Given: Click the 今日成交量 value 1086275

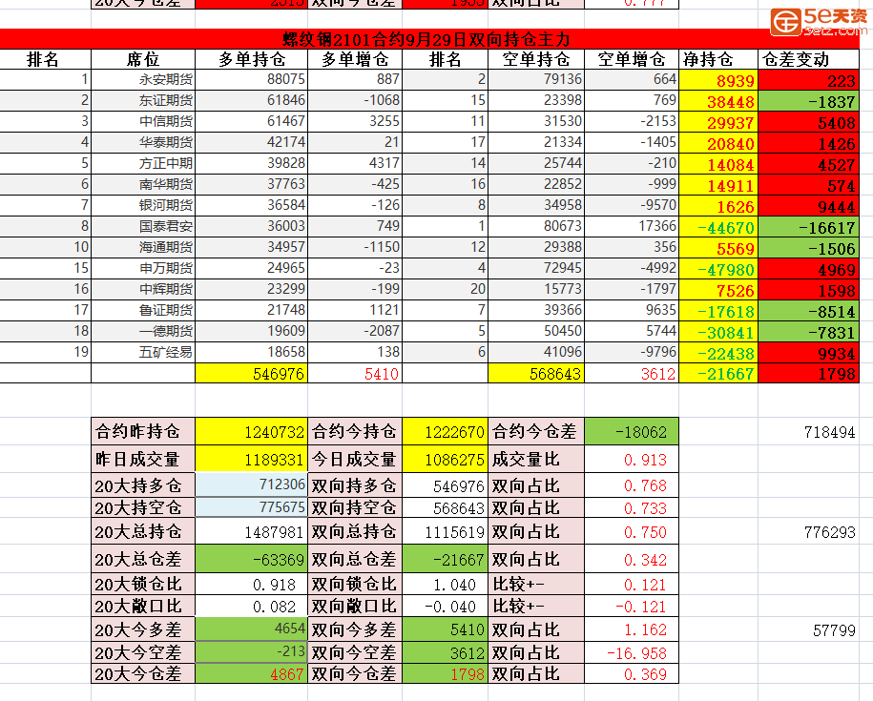Looking at the screenshot, I should 445,459.
